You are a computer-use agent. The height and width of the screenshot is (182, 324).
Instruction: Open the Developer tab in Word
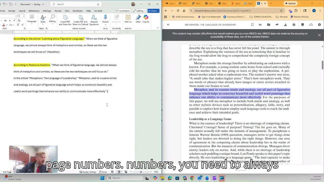coord(78,11)
